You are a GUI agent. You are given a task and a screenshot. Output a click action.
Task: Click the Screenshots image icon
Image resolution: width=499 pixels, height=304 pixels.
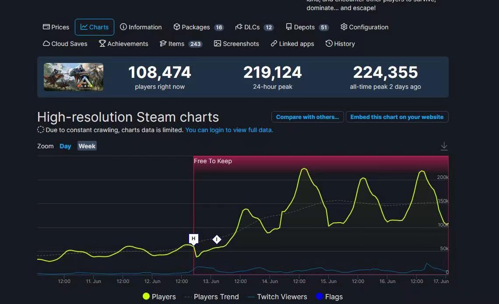tap(217, 43)
